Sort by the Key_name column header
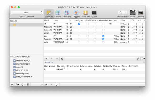Screen dimensions: 155x100 coord(61,66)
